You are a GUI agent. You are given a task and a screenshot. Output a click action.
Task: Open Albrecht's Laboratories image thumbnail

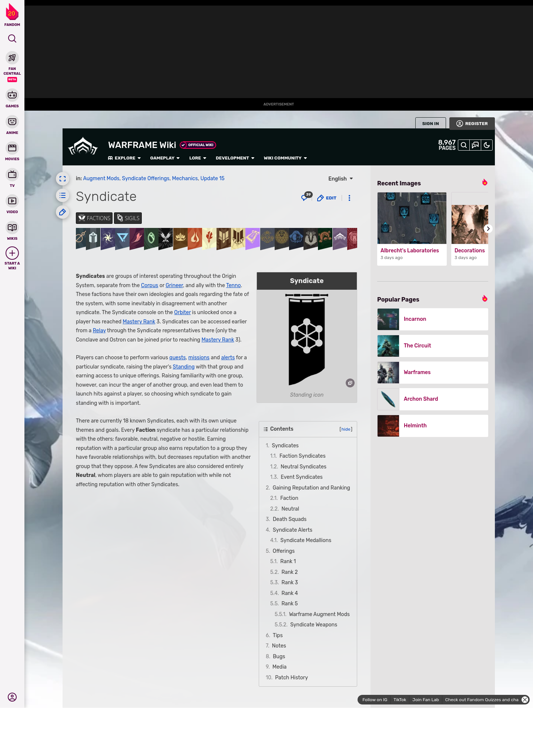pos(412,218)
